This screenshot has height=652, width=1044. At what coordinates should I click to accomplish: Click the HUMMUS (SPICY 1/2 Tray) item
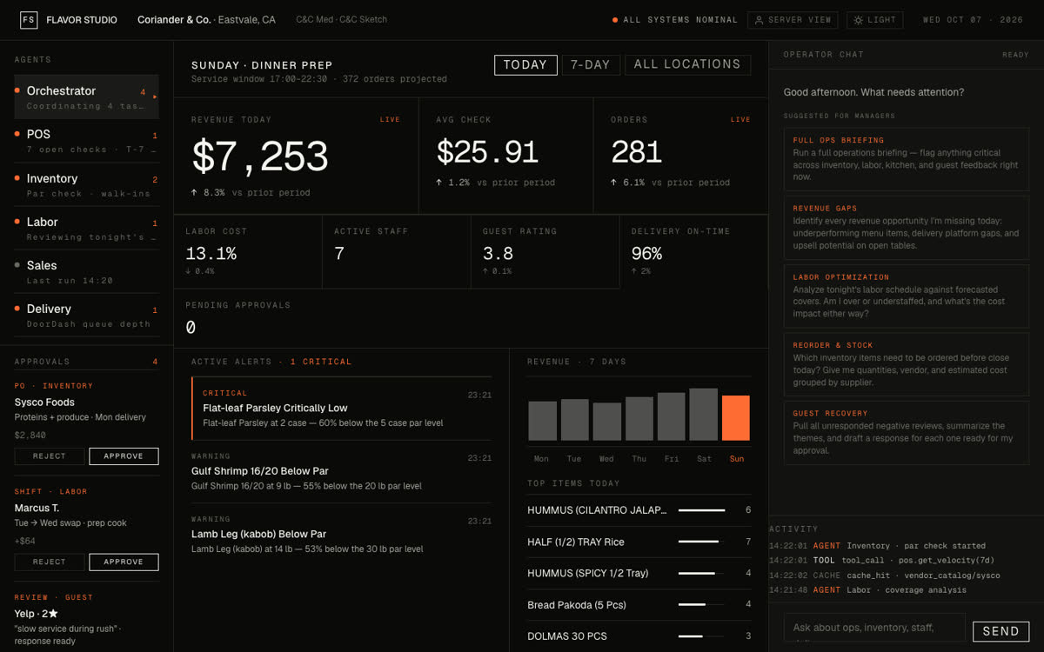(639, 573)
